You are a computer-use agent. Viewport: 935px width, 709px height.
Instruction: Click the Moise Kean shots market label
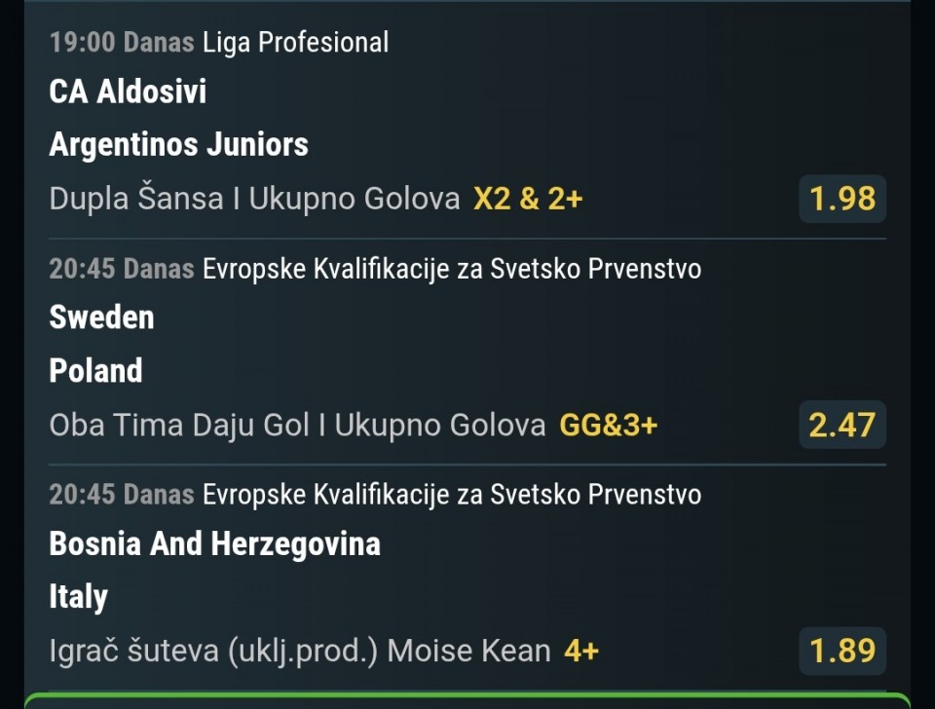[x=300, y=651]
